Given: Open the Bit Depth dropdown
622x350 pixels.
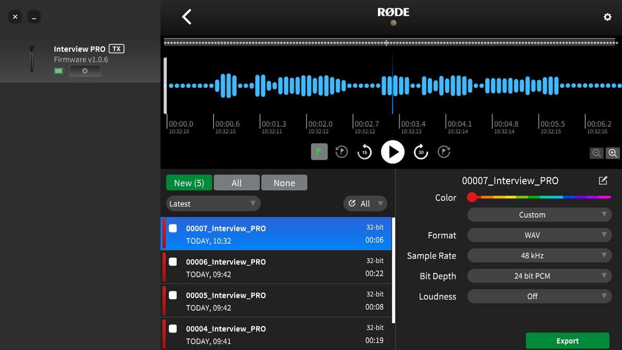Looking at the screenshot, I should [x=539, y=276].
